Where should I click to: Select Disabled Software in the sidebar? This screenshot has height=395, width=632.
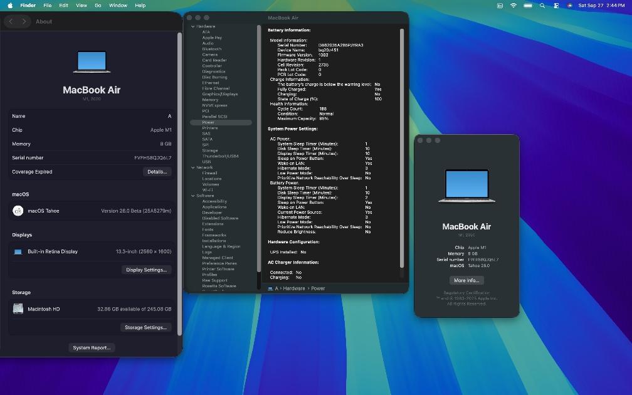tap(220, 218)
